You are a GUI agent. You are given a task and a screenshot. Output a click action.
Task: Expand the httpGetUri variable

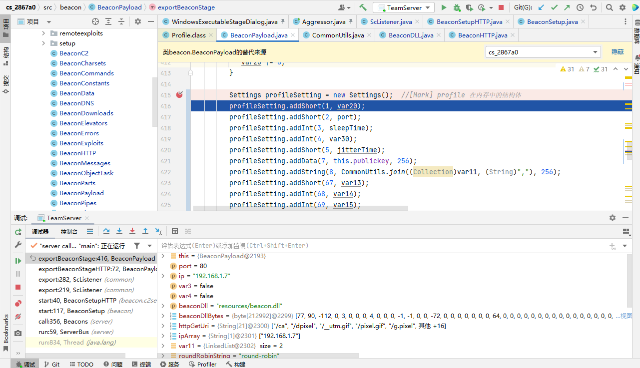pyautogui.click(x=162, y=326)
